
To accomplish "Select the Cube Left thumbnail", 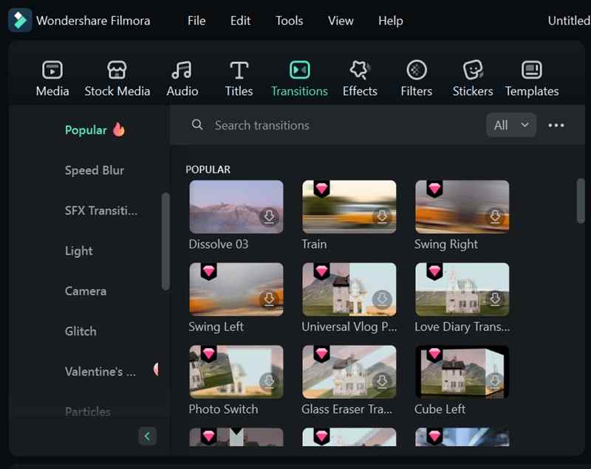I will [x=462, y=372].
